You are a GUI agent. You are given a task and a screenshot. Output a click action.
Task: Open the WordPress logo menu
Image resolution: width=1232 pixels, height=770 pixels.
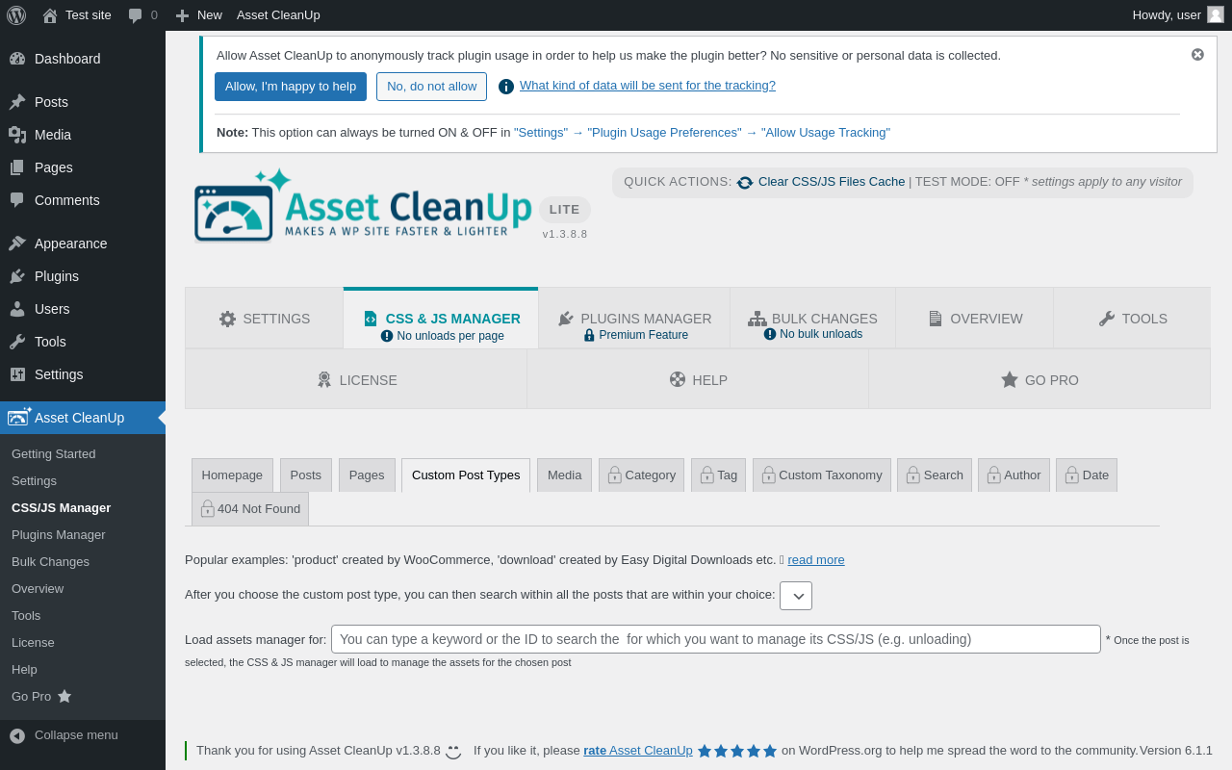16,14
